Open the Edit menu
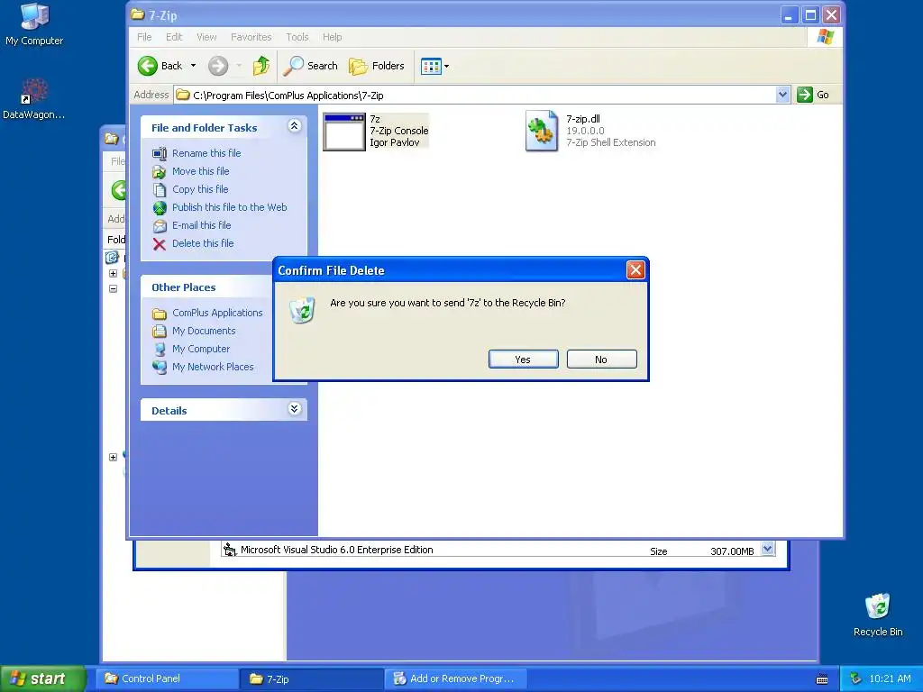This screenshot has height=692, width=923. [174, 37]
